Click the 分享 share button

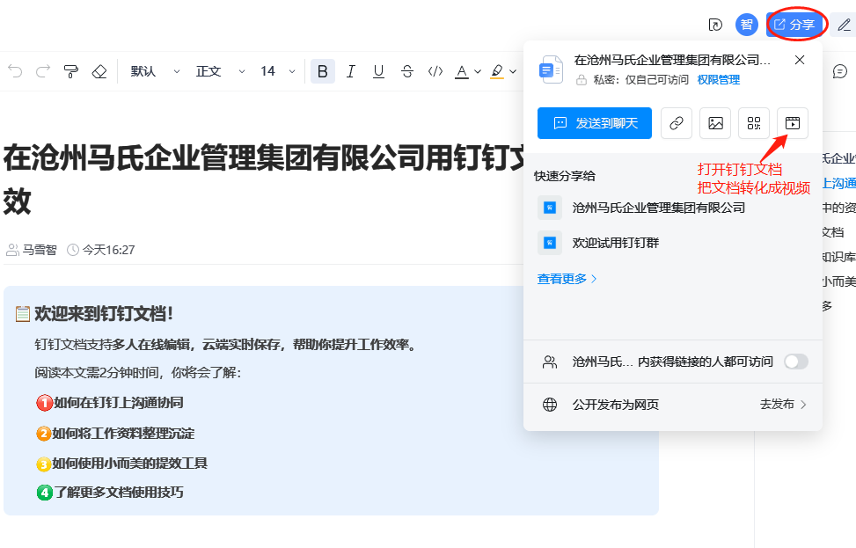[794, 25]
